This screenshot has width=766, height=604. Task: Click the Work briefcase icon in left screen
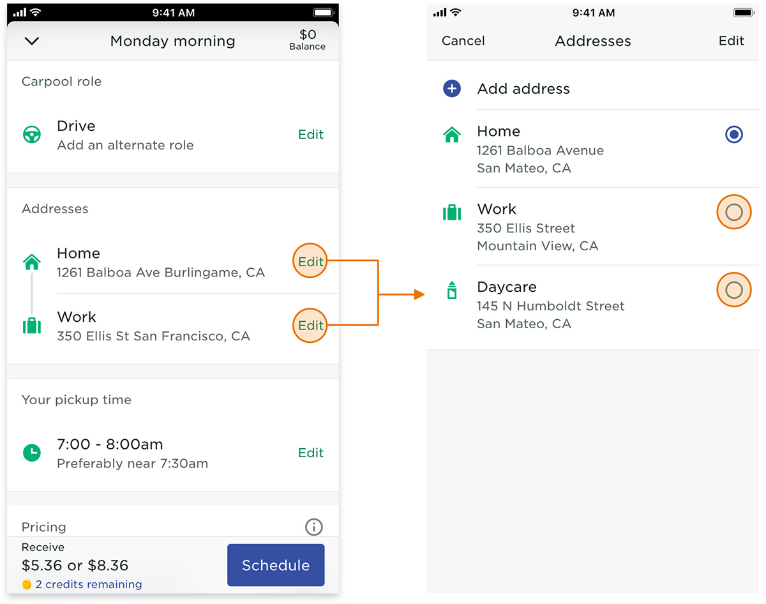(32, 326)
